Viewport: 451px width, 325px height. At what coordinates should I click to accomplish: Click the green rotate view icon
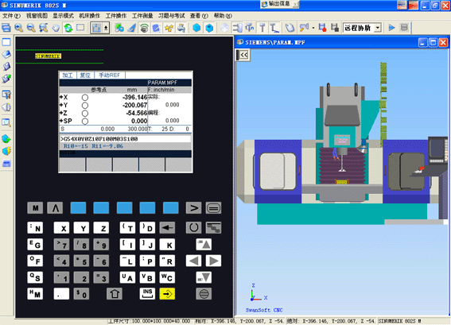pos(68,28)
